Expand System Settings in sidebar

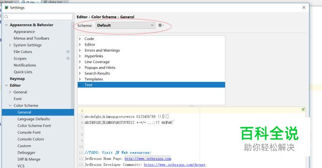click(x=10, y=45)
